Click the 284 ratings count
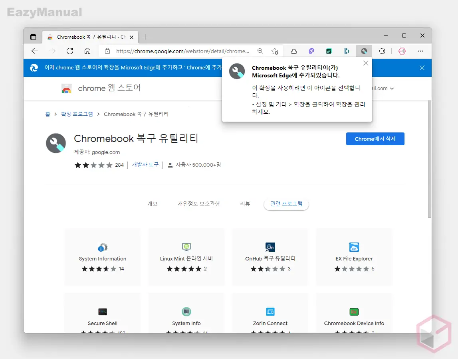 click(119, 165)
